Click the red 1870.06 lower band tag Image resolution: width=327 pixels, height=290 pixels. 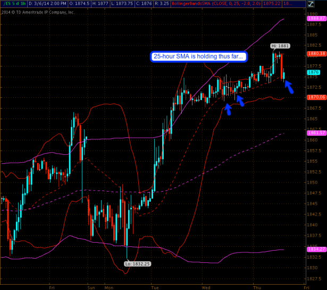click(x=316, y=97)
